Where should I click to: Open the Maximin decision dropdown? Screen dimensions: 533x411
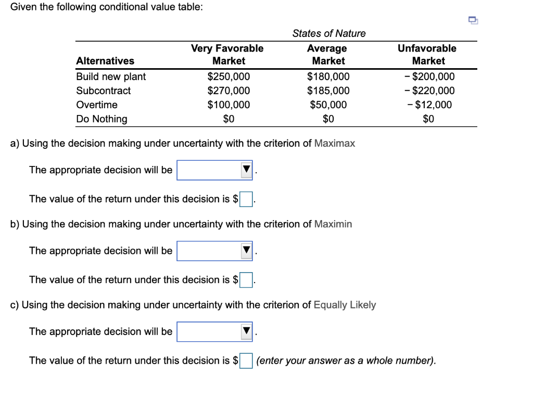[214, 250]
